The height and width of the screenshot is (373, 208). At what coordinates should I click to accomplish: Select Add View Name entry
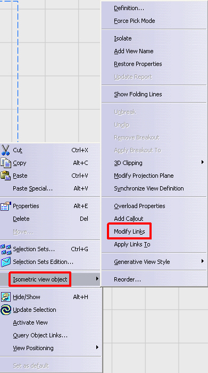(134, 51)
